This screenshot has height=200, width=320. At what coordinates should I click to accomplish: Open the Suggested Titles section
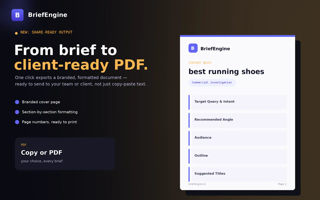coord(237,174)
